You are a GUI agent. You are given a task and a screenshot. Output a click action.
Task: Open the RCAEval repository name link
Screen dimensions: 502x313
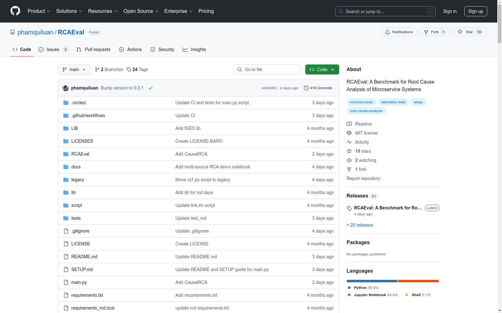click(71, 32)
